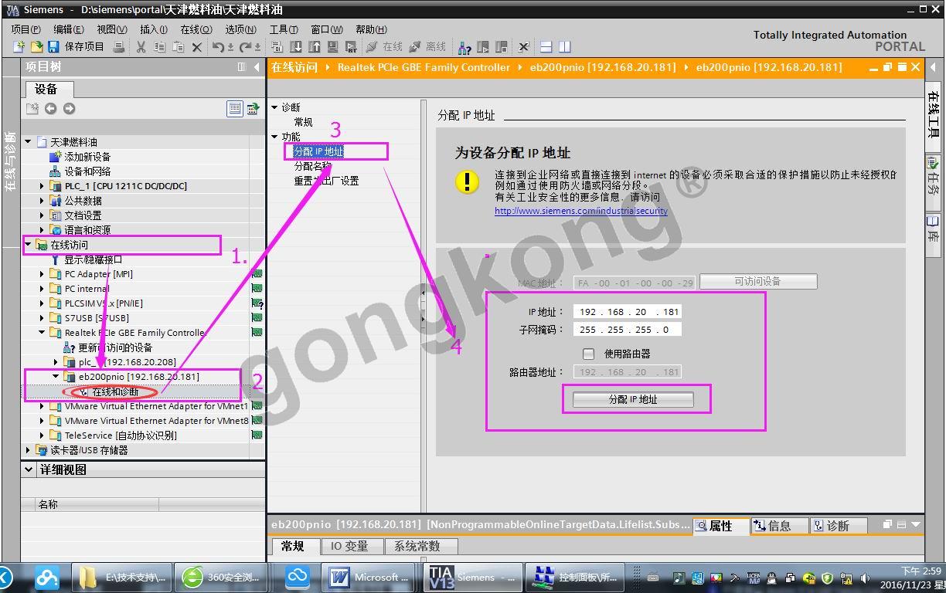Click project tree back navigation arrow
The image size is (946, 593).
tap(50, 109)
